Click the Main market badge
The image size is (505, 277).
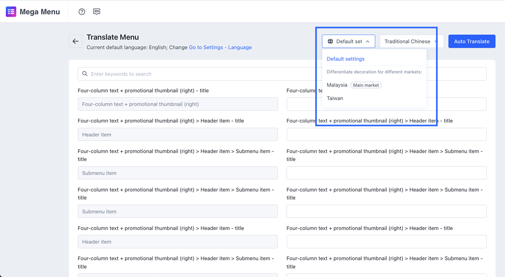[366, 85]
